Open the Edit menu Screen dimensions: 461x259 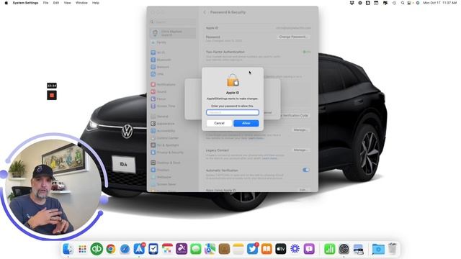coord(56,3)
